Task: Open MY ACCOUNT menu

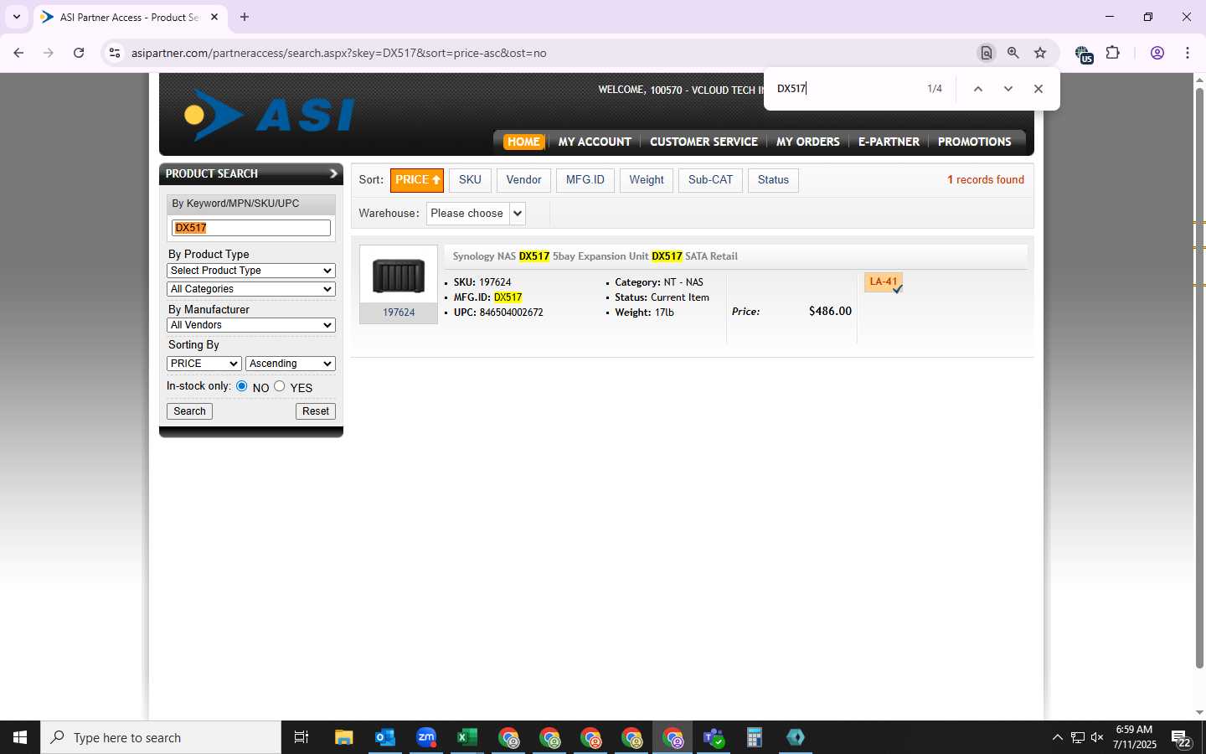Action: 595,142
